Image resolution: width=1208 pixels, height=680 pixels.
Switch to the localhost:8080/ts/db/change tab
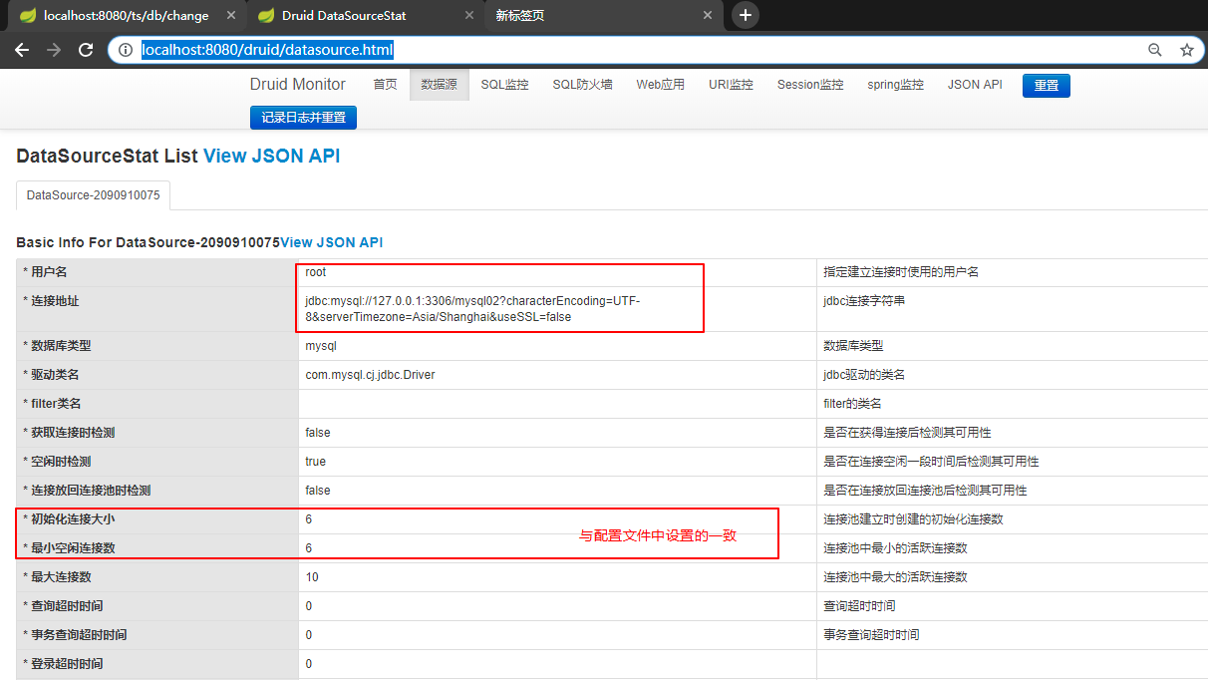pyautogui.click(x=125, y=16)
